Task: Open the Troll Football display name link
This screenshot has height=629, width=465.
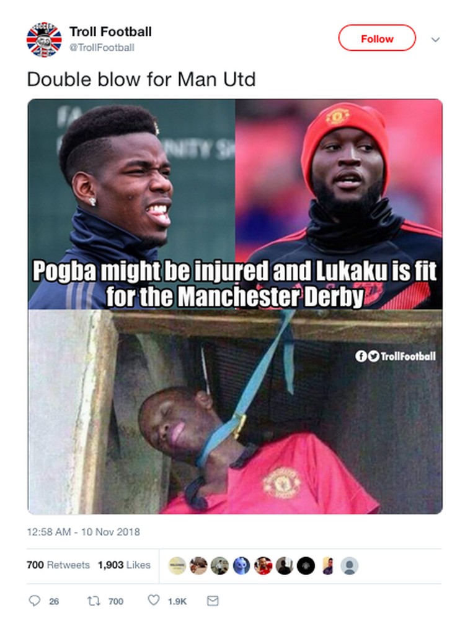Action: click(110, 32)
